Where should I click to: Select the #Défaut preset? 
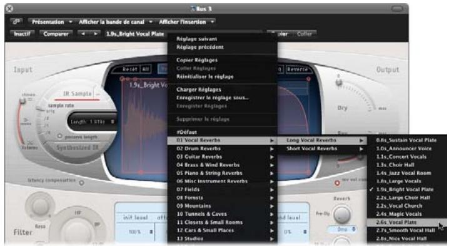coord(222,132)
